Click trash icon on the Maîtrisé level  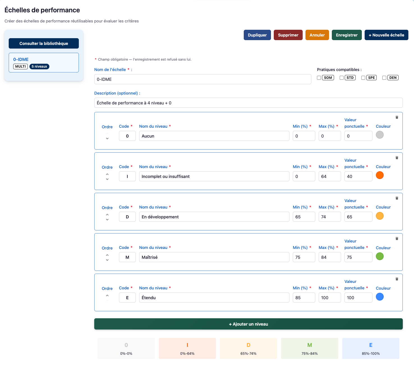397,239
